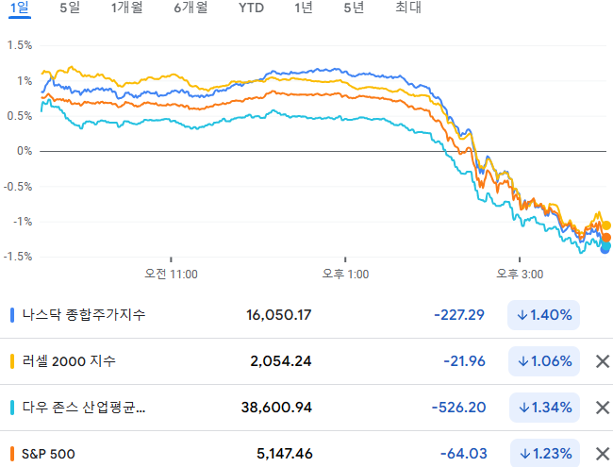Remove S&P 500 with its X icon

point(603,454)
